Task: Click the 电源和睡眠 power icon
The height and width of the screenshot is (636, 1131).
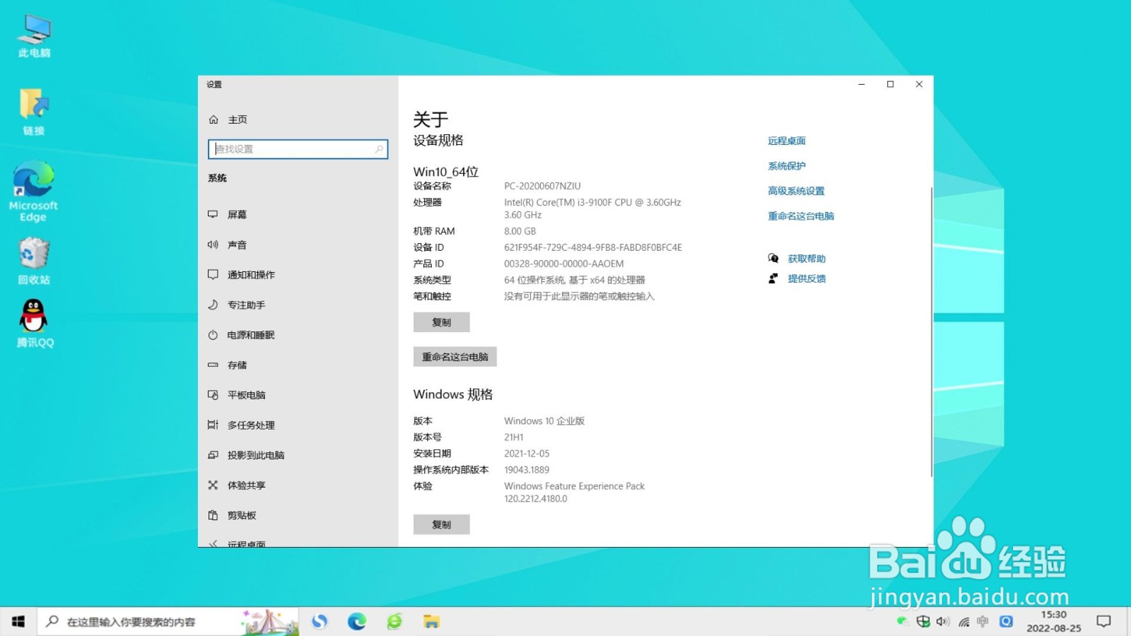Action: (213, 335)
